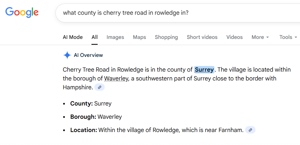
Task: Click the underlined Waverley link
Action: (116, 79)
